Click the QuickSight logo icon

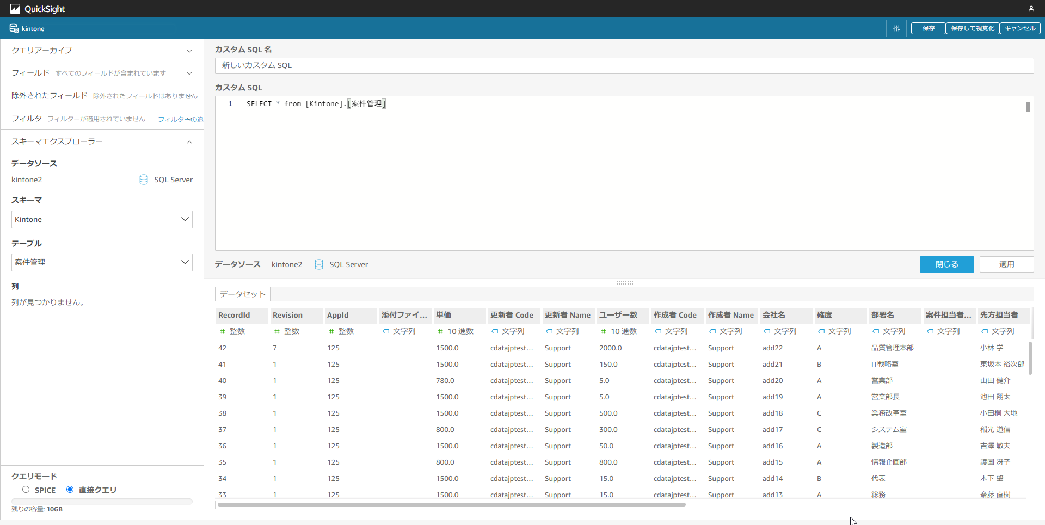(x=15, y=9)
